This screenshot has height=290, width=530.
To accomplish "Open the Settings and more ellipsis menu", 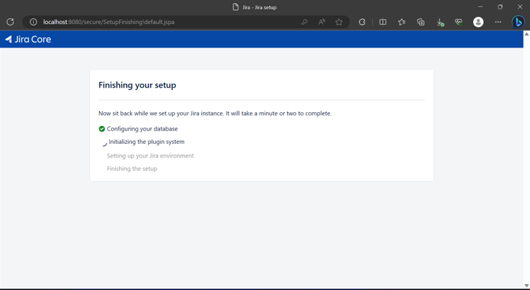I will (498, 22).
